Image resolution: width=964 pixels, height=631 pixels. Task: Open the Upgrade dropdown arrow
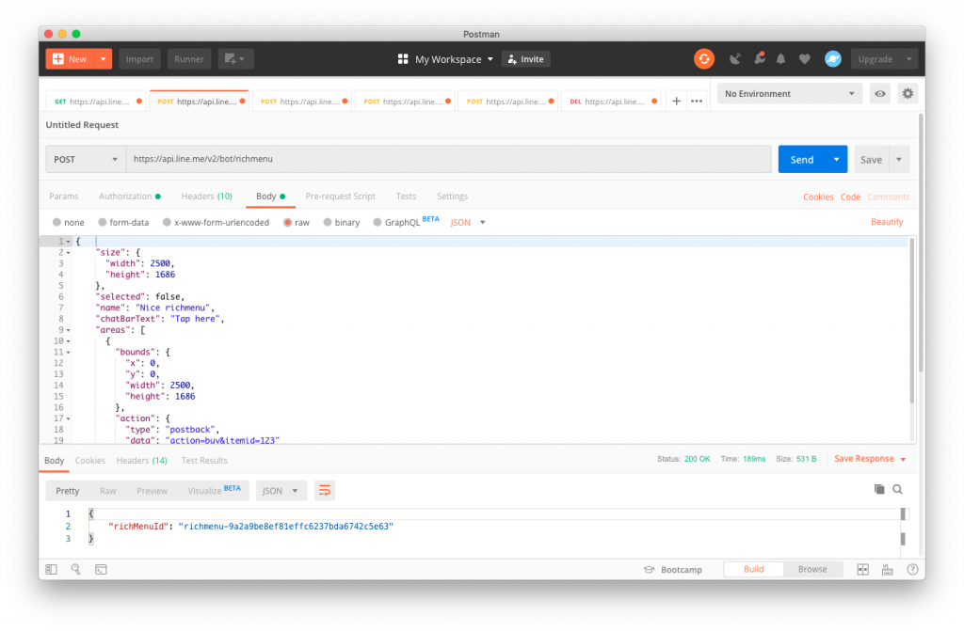pos(908,59)
